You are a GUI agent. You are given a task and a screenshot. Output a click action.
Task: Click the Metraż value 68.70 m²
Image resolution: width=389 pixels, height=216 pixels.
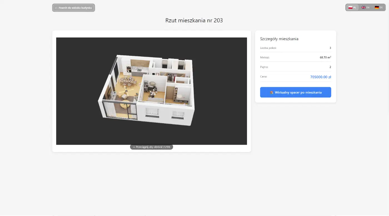click(x=325, y=57)
